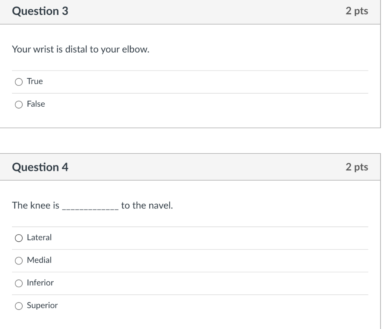The height and width of the screenshot is (329, 382).
Task: Click the Question 3 heading
Action: 40,12
